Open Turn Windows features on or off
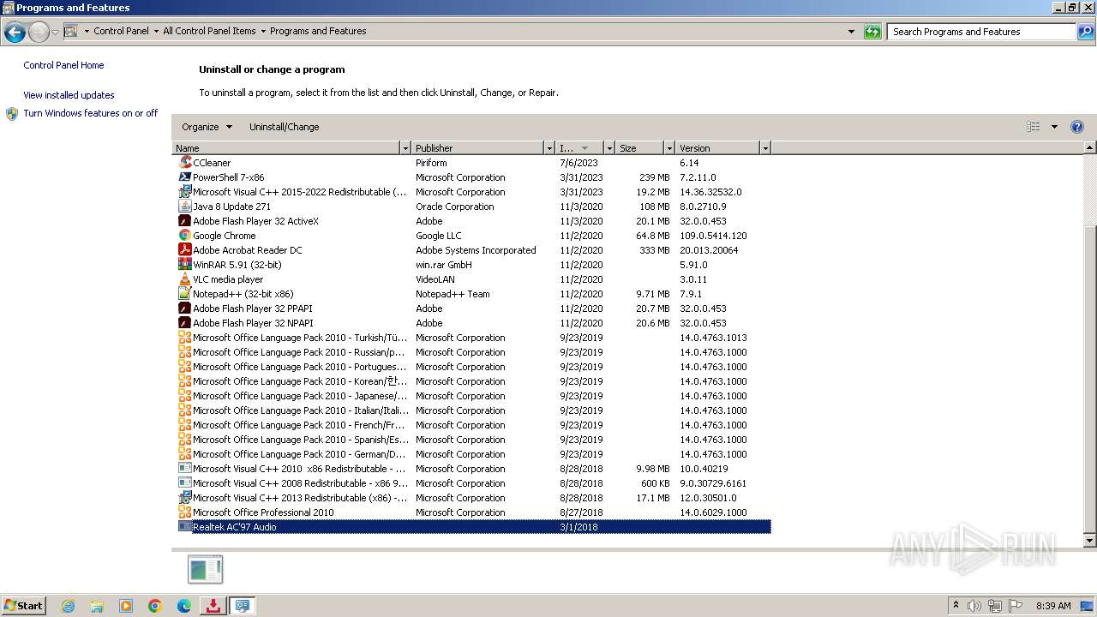 click(x=90, y=113)
